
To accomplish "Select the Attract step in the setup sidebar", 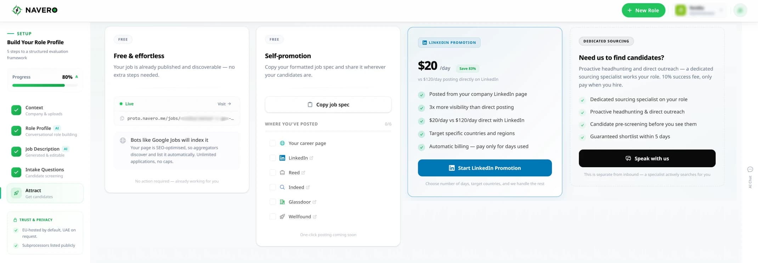I will (x=45, y=193).
